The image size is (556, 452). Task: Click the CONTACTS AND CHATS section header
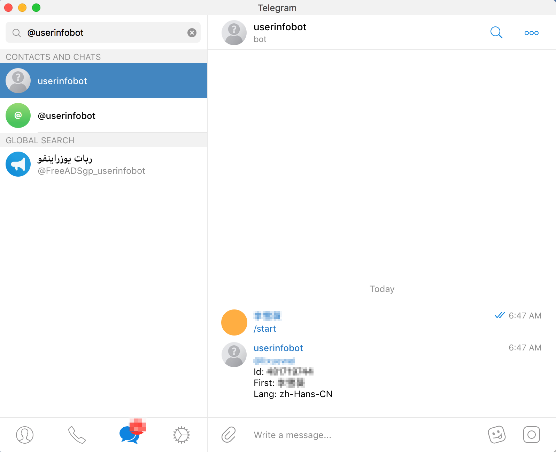53,57
